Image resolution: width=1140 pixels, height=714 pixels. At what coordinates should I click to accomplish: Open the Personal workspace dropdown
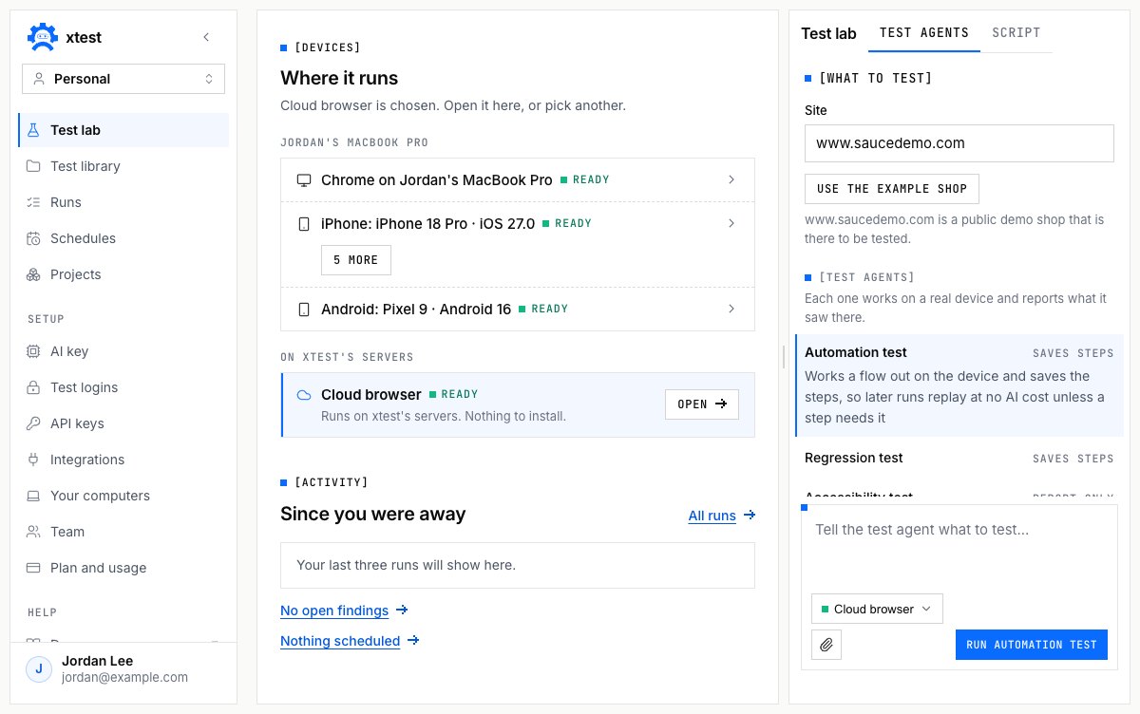click(x=123, y=79)
